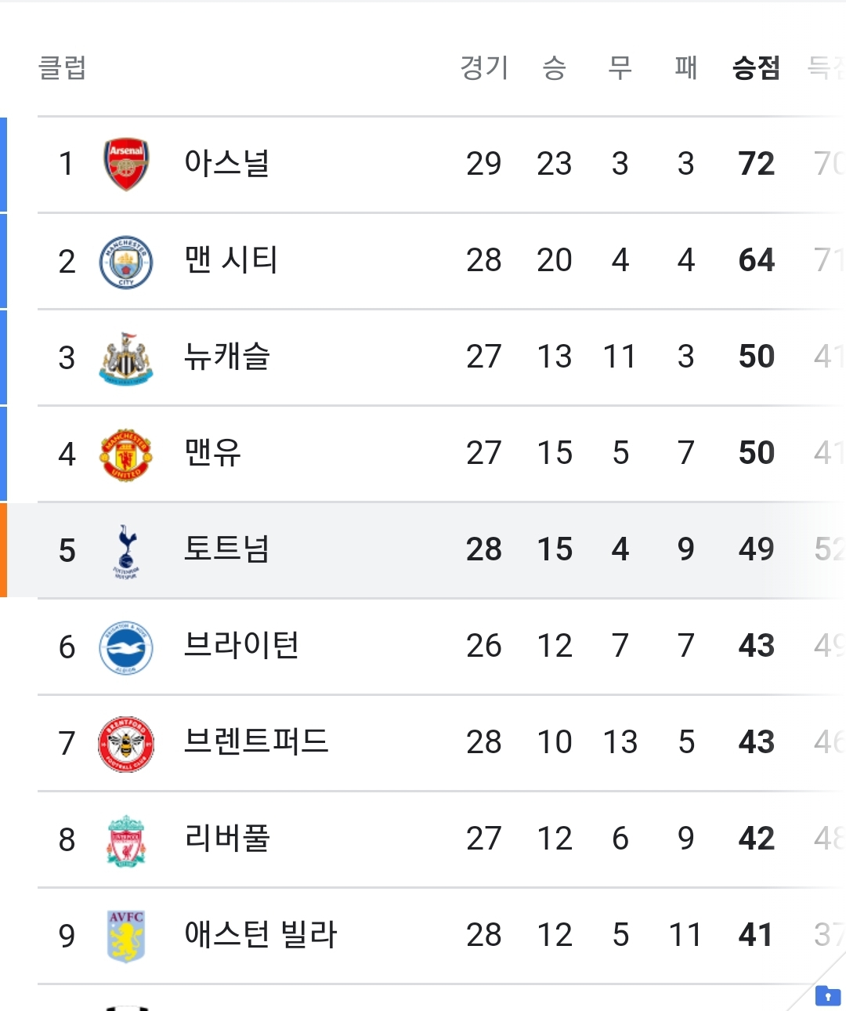Select the highlighted 토트넘 row name

pos(227,549)
